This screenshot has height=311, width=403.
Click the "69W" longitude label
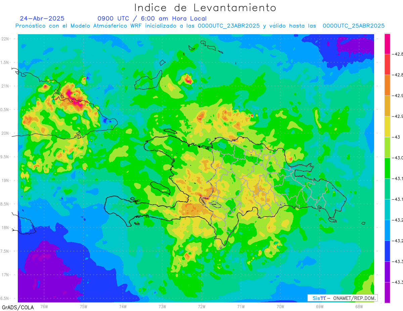point(320,306)
